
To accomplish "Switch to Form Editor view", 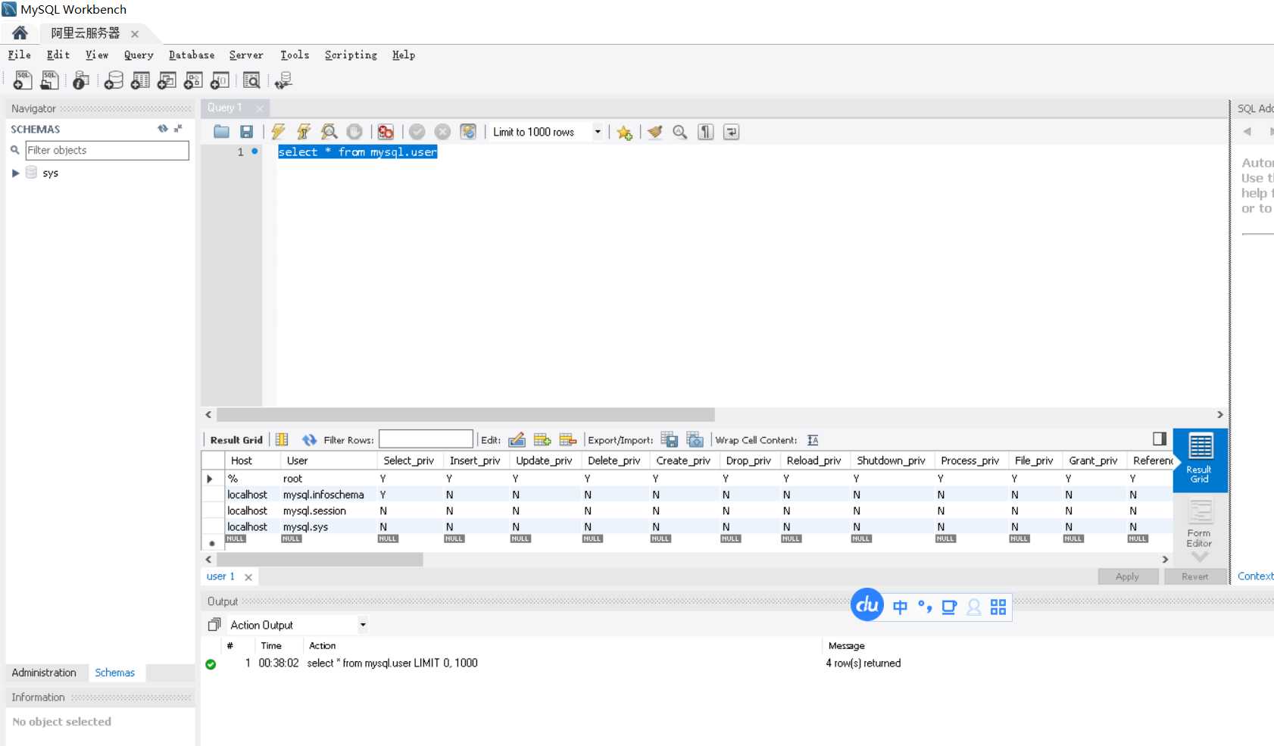I will click(1200, 523).
